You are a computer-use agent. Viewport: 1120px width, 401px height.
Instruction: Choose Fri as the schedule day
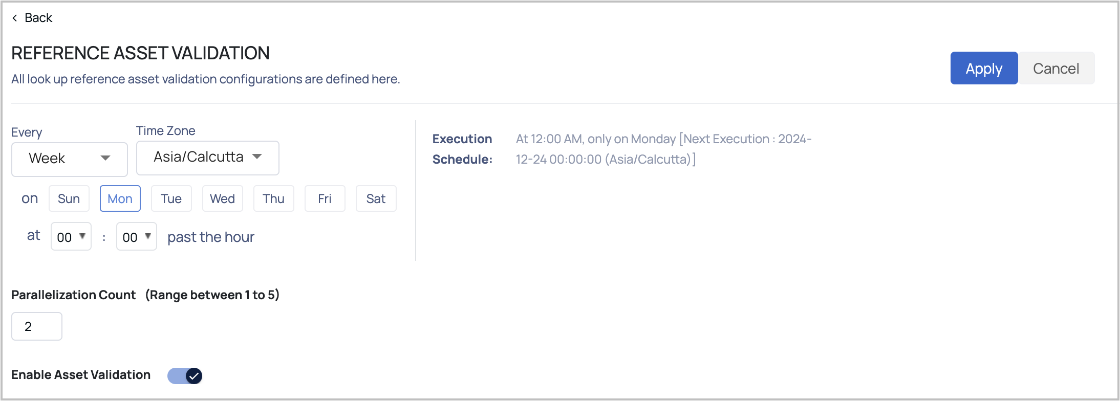pyautogui.click(x=325, y=198)
